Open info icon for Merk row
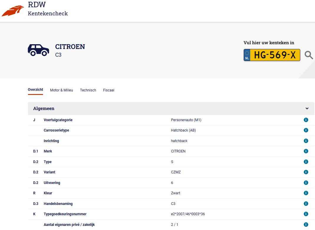 [306, 151]
